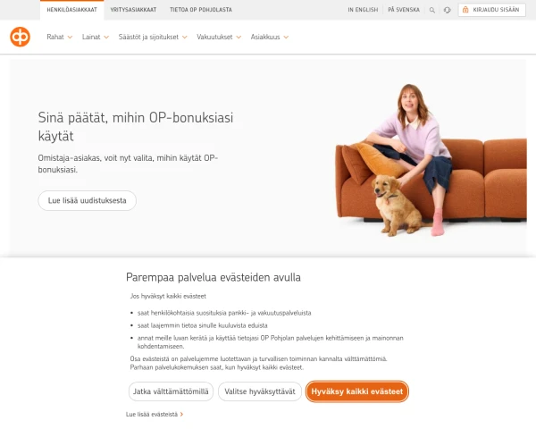Image resolution: width=536 pixels, height=429 pixels.
Task: Click the lock icon beside Kirjaudu sisään
Action: [x=465, y=10]
